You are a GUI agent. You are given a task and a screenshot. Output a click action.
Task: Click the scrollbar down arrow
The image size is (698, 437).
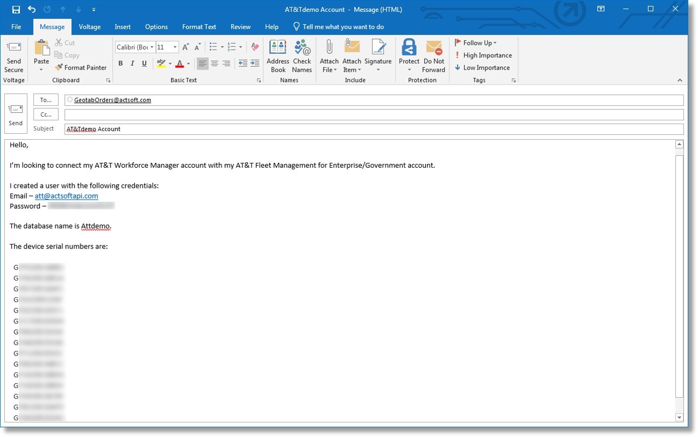[x=680, y=418]
